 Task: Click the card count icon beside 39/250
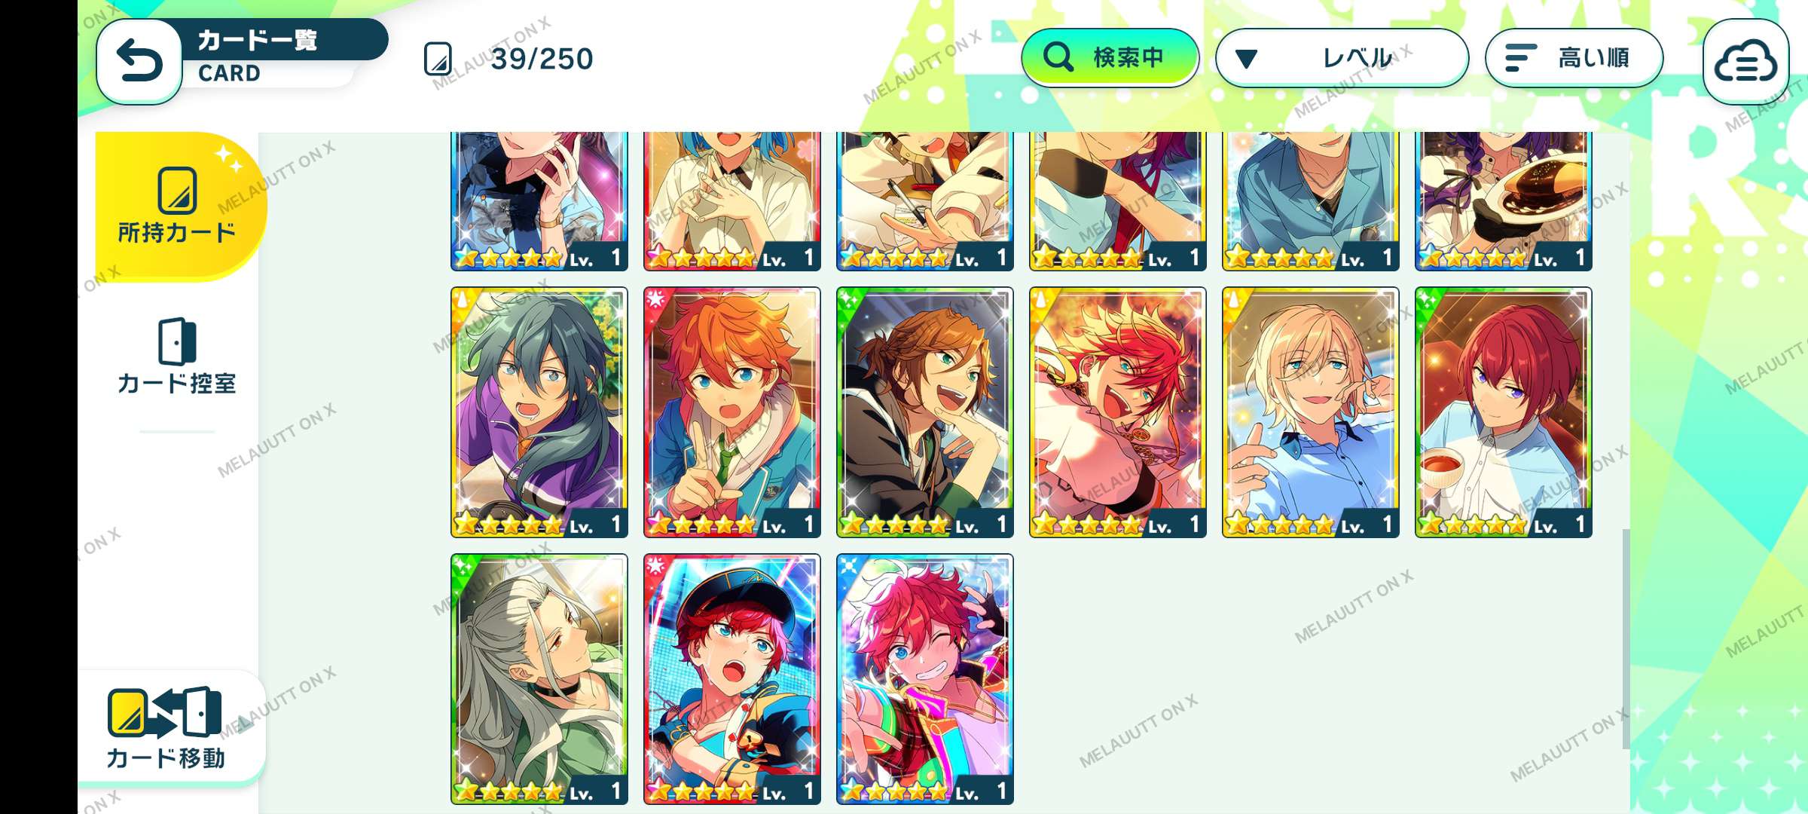438,59
